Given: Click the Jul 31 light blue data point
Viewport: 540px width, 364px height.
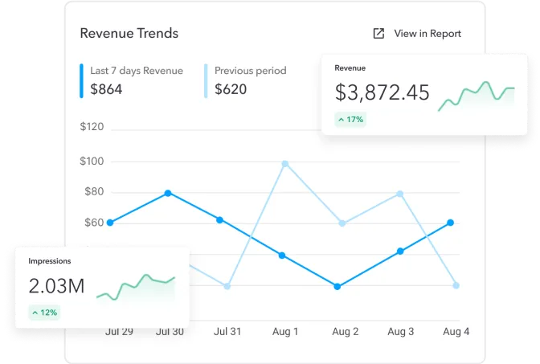Looking at the screenshot, I should 227,286.
